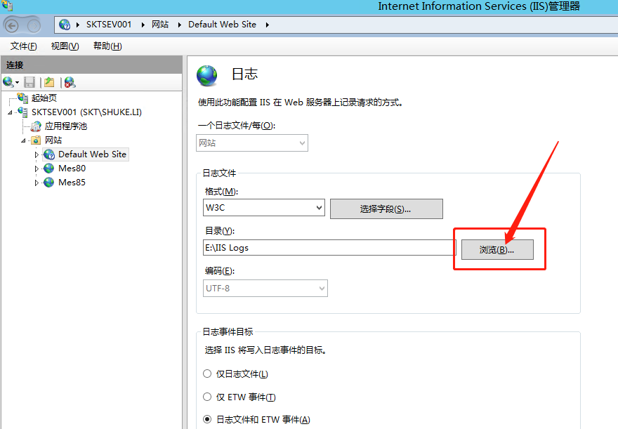The width and height of the screenshot is (618, 429).
Task: Select the Mes85 site in tree
Action: coord(72,183)
